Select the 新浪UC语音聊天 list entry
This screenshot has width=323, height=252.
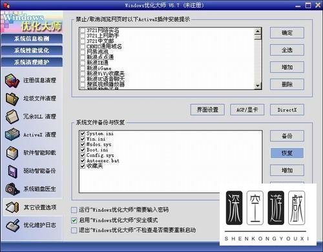[105, 79]
